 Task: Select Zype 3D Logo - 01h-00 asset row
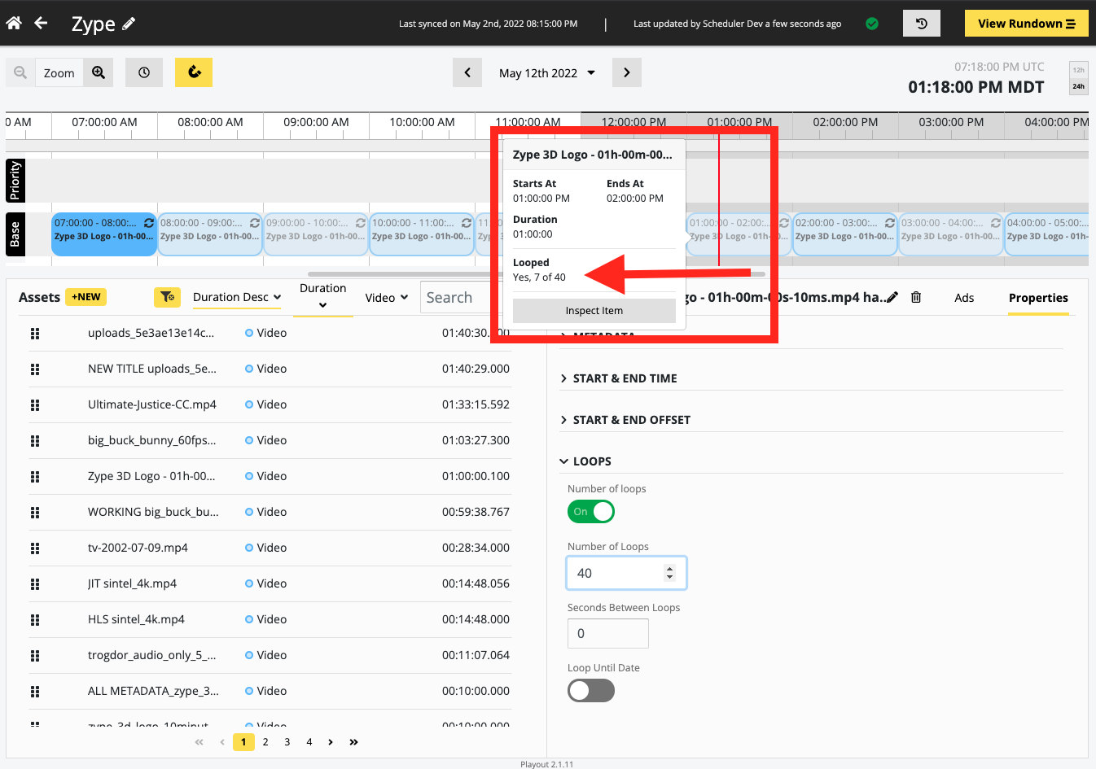click(270, 476)
